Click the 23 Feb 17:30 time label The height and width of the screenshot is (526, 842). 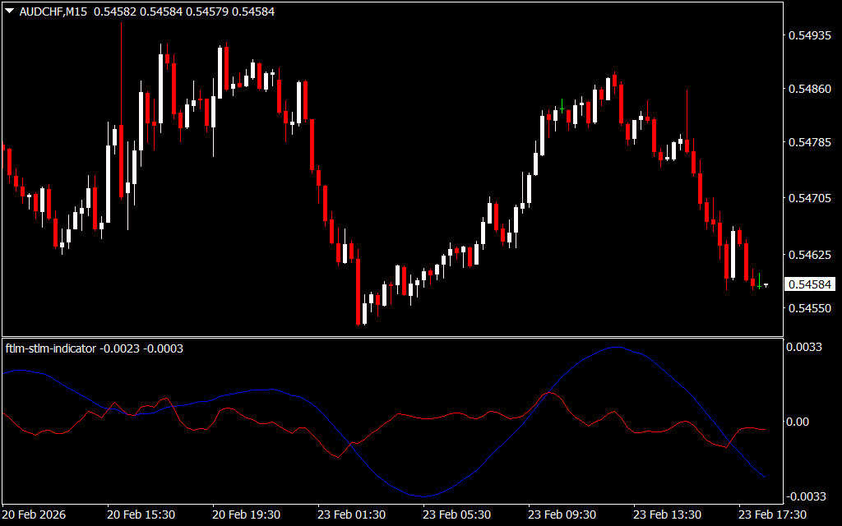772,514
